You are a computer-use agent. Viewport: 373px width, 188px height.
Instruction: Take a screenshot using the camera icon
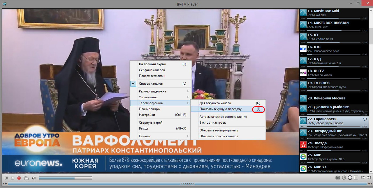[338, 178]
